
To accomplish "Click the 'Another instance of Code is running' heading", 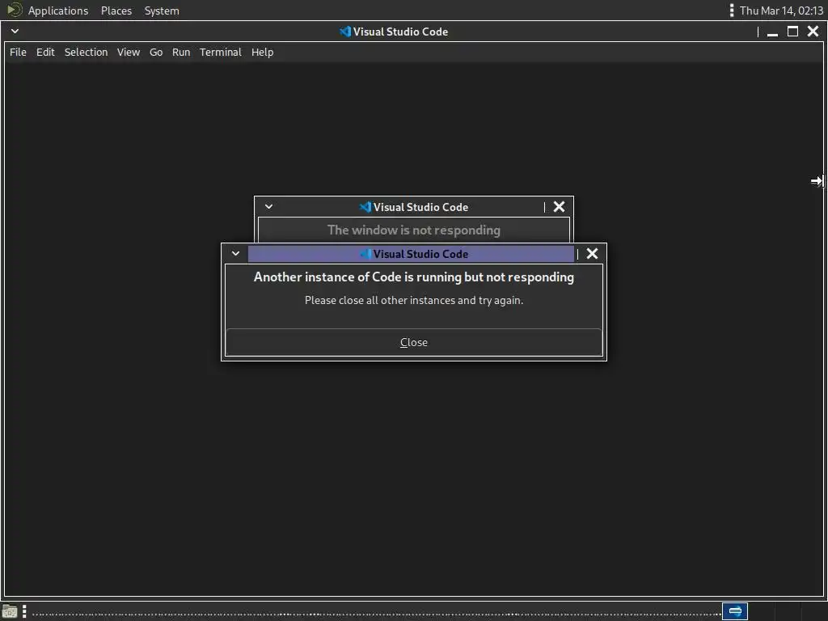I will pos(414,277).
